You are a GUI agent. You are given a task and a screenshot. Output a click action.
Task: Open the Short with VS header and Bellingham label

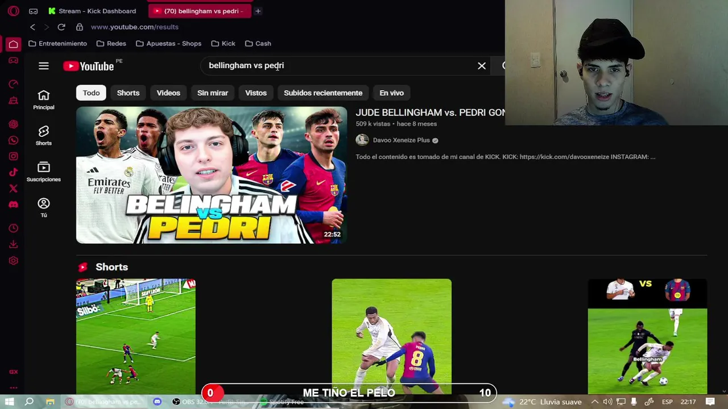(x=647, y=336)
